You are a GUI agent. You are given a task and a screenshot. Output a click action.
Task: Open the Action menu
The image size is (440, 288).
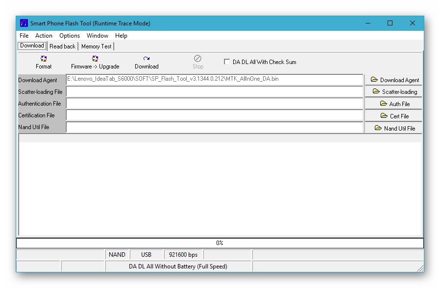pyautogui.click(x=44, y=36)
